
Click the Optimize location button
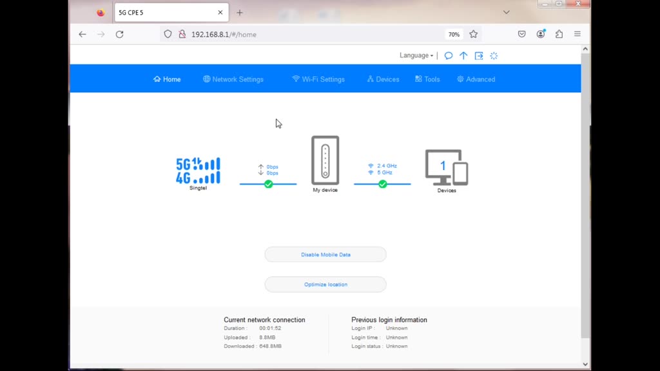tap(325, 285)
